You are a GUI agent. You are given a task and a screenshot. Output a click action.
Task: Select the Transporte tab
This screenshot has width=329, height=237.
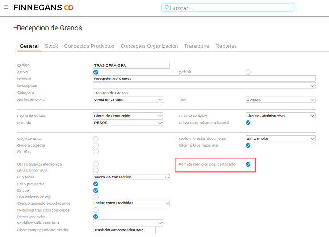pos(196,46)
